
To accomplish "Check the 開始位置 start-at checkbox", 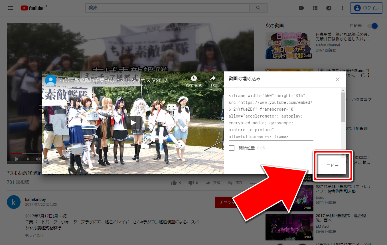I will pyautogui.click(x=232, y=148).
